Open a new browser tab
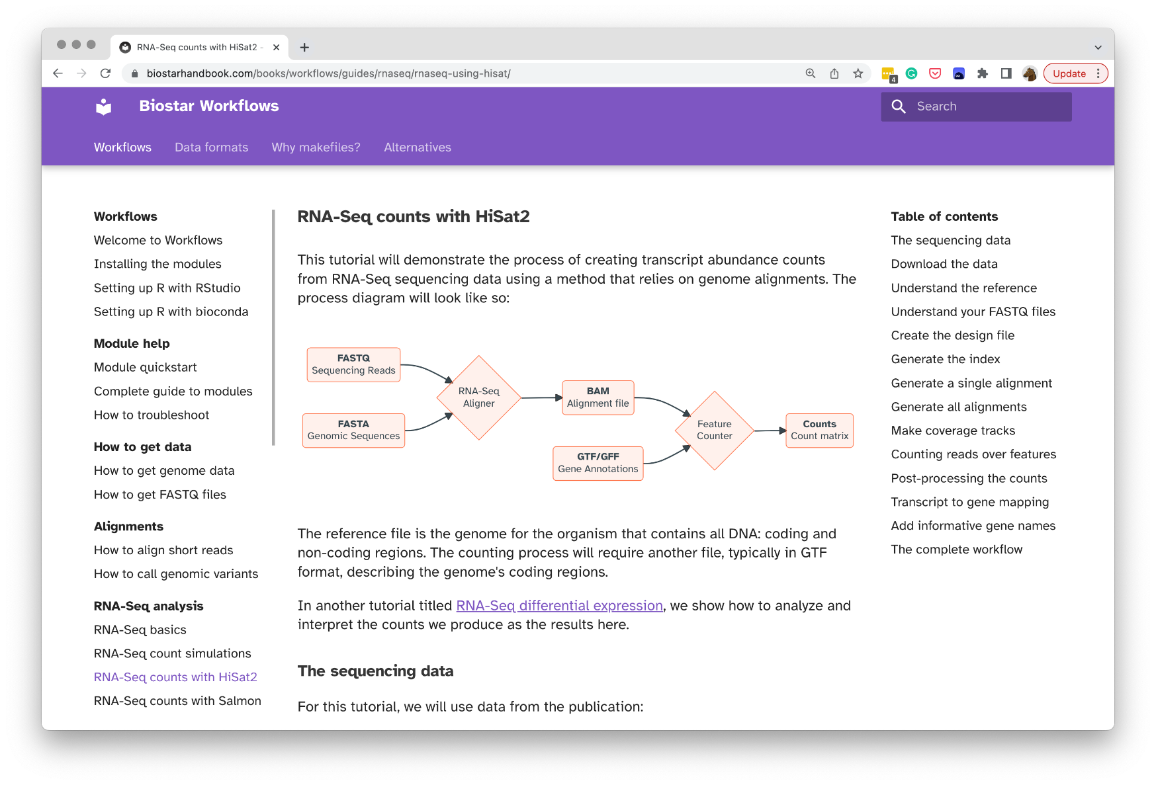1156x785 pixels. coord(304,48)
